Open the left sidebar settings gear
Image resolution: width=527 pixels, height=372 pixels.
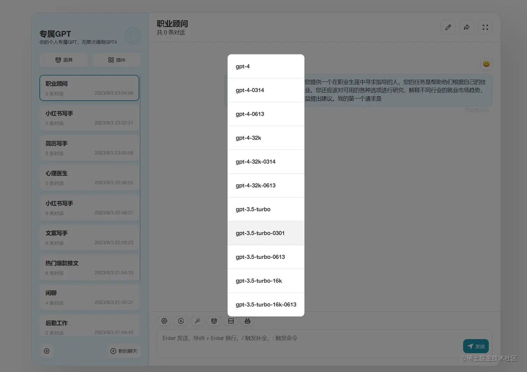click(47, 351)
